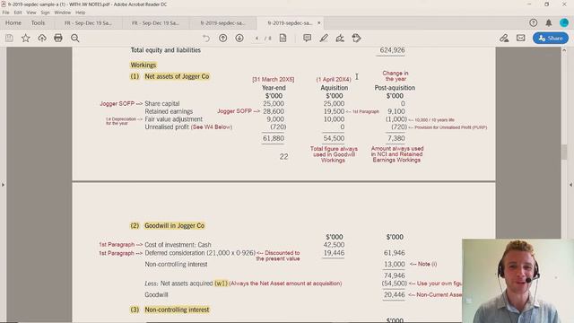The image size is (574, 323).
Task: Open the page fit options icon
Action: pos(283,38)
